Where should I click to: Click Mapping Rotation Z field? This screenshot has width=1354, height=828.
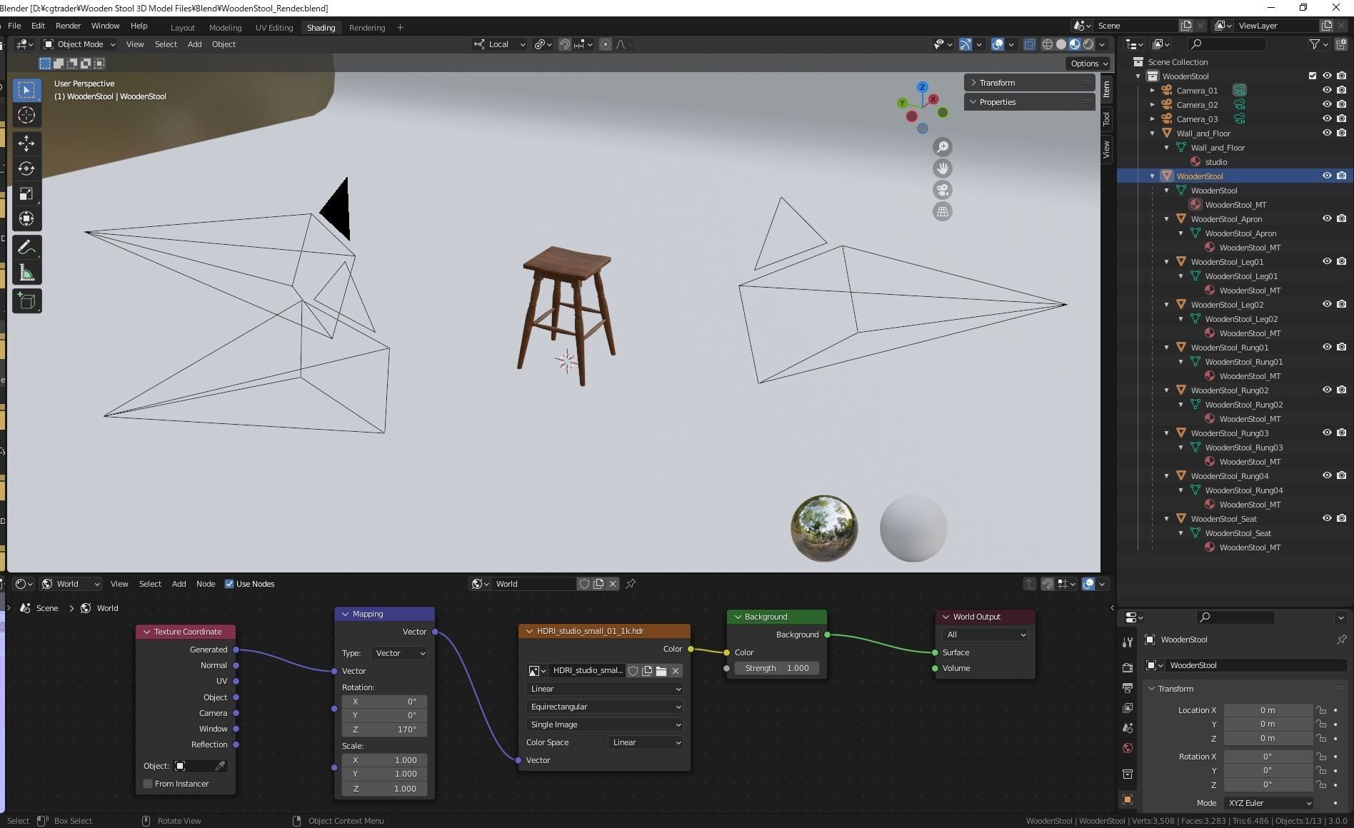(384, 729)
